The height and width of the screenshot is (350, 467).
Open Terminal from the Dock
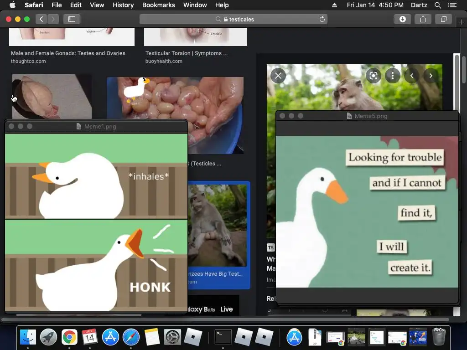pyautogui.click(x=223, y=337)
